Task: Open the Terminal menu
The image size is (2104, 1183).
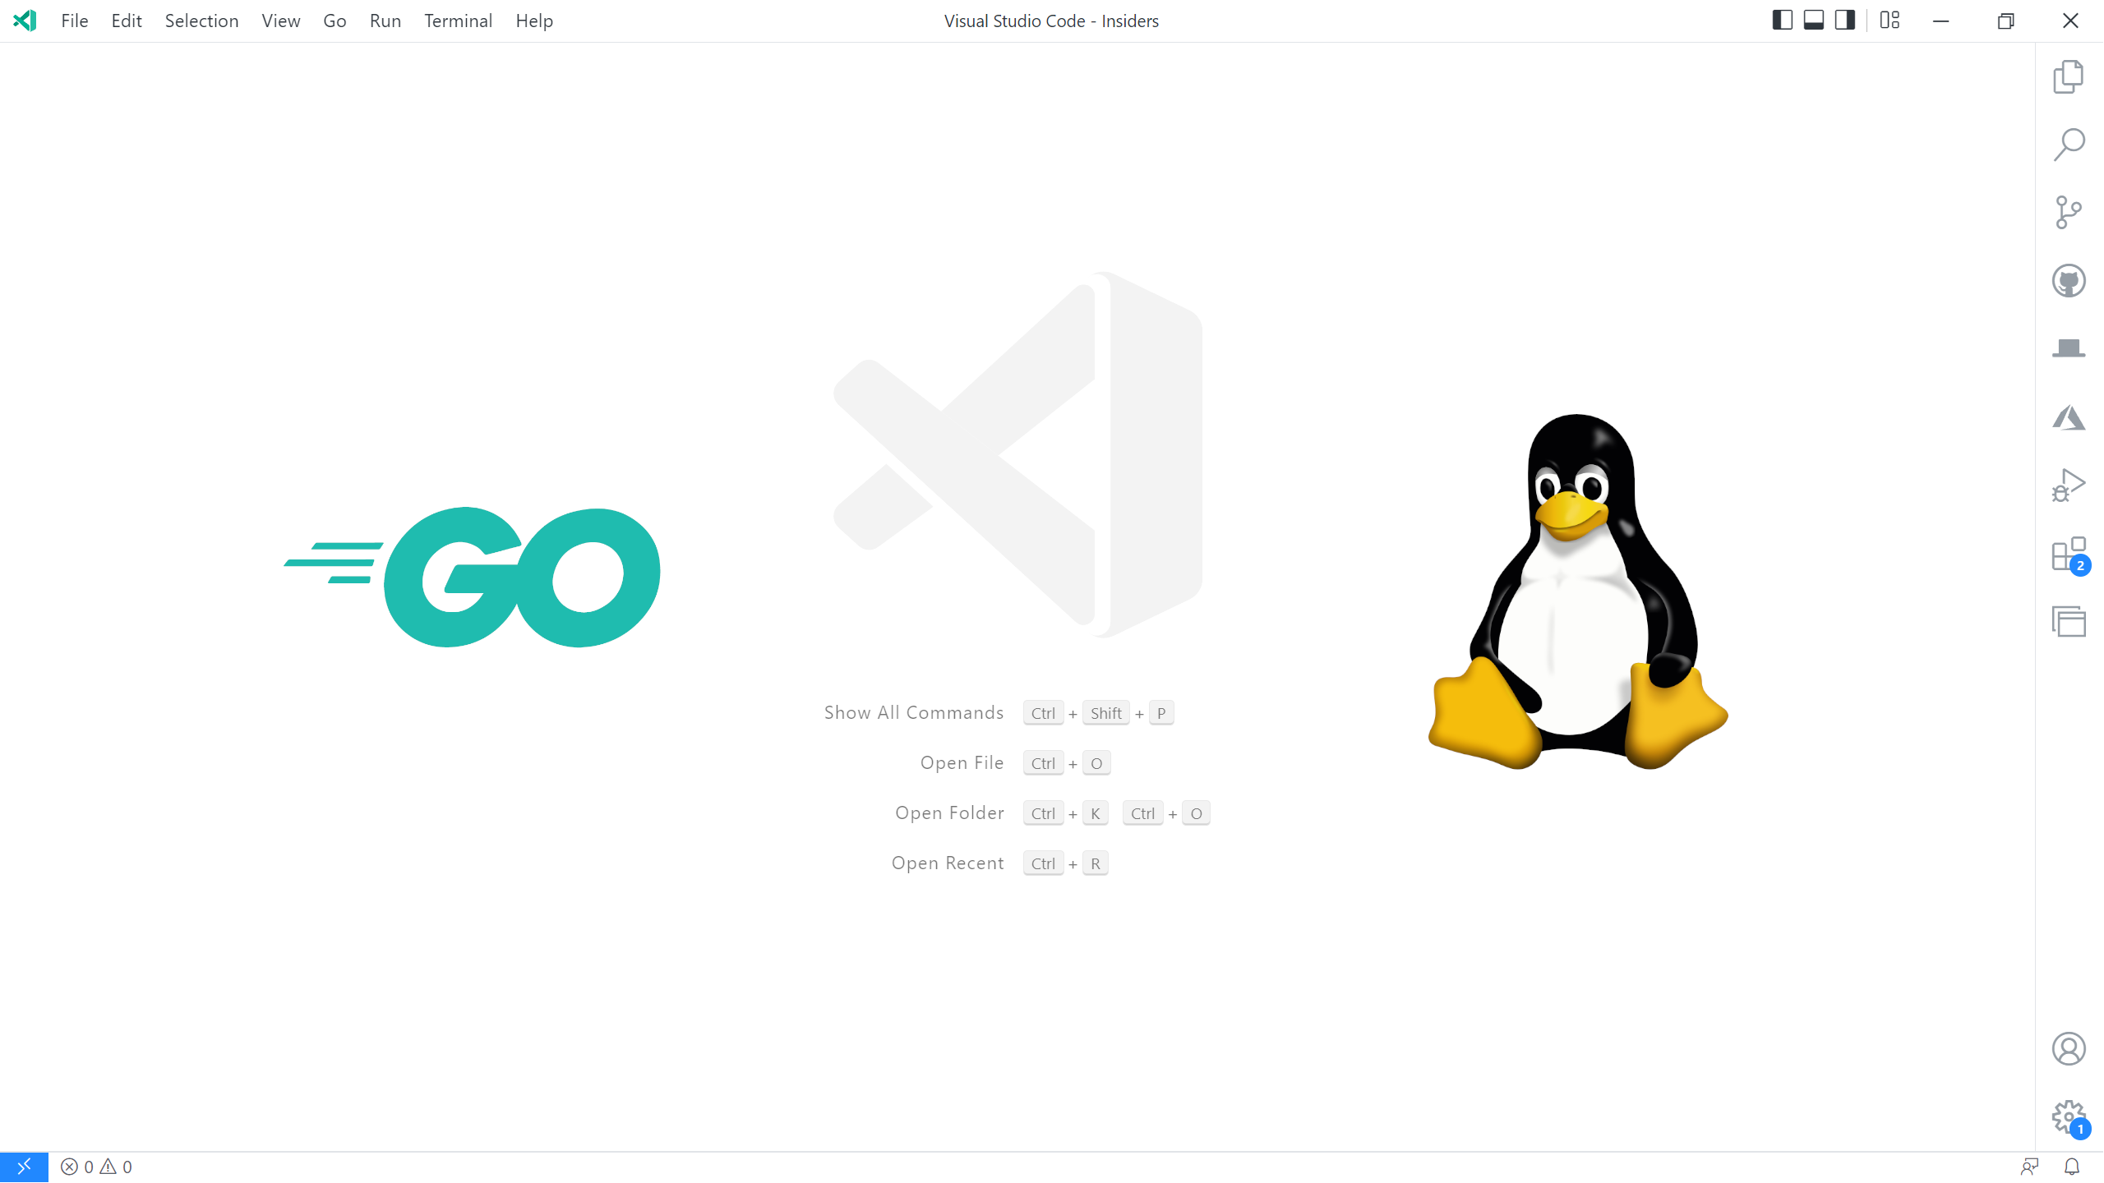Action: pyautogui.click(x=458, y=21)
